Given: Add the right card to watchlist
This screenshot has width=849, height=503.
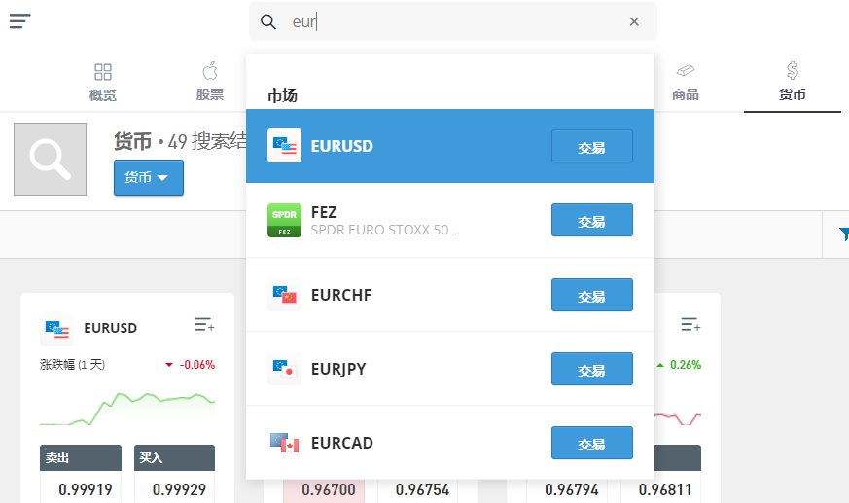Looking at the screenshot, I should pos(690,324).
